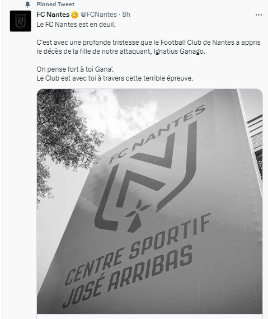
Task: Click the FC Nantes crest in photo
Action: (146, 177)
